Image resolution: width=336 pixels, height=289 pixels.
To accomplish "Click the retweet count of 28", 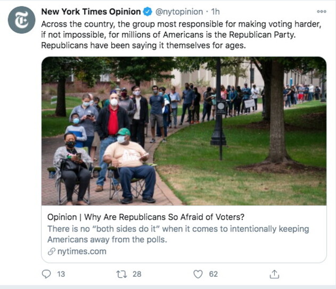I will [x=137, y=274].
